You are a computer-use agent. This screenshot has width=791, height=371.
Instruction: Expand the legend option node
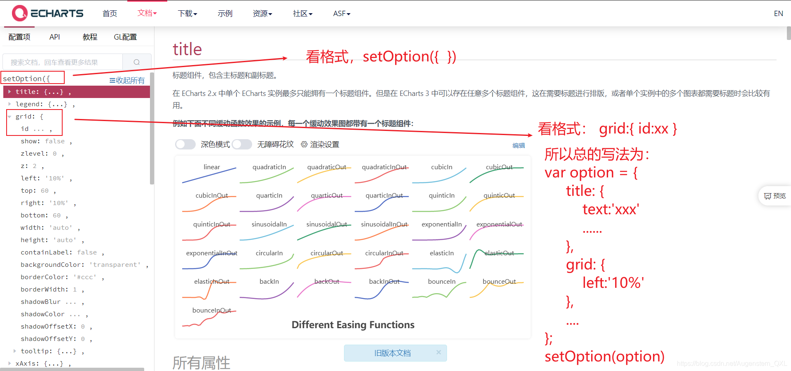pyautogui.click(x=9, y=104)
